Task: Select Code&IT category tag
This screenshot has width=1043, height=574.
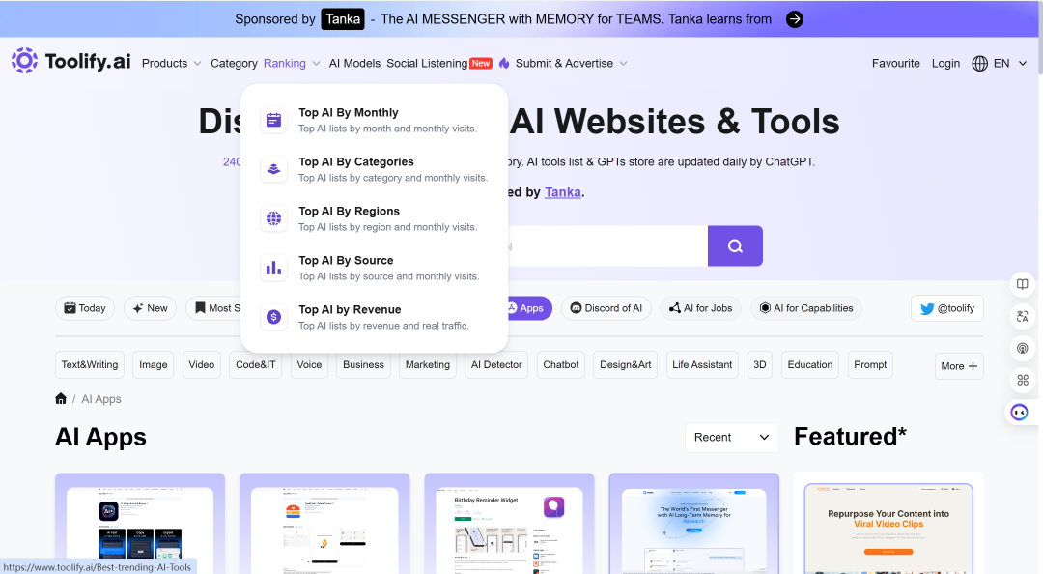Action: [x=255, y=365]
